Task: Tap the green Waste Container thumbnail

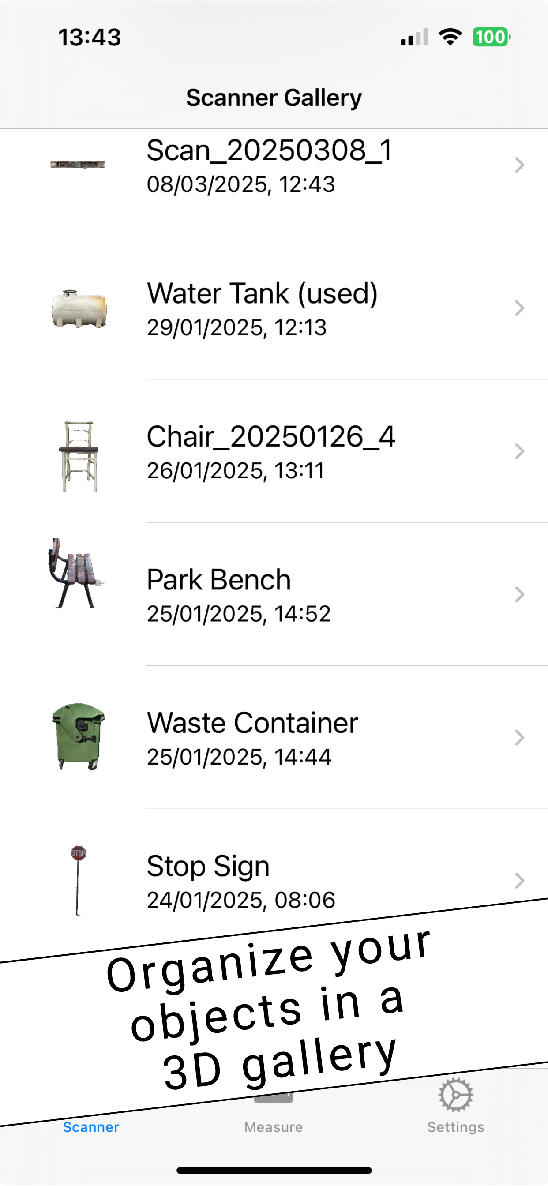Action: [78, 736]
